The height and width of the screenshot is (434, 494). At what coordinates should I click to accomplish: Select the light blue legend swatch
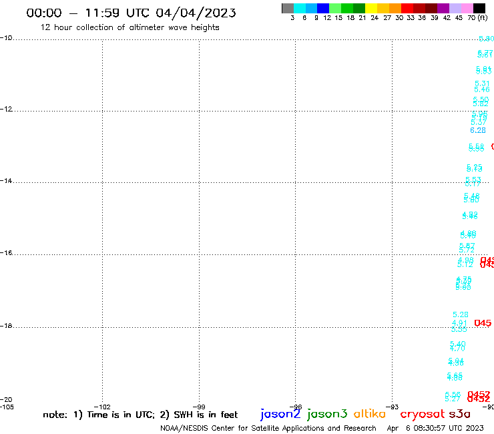(x=311, y=8)
